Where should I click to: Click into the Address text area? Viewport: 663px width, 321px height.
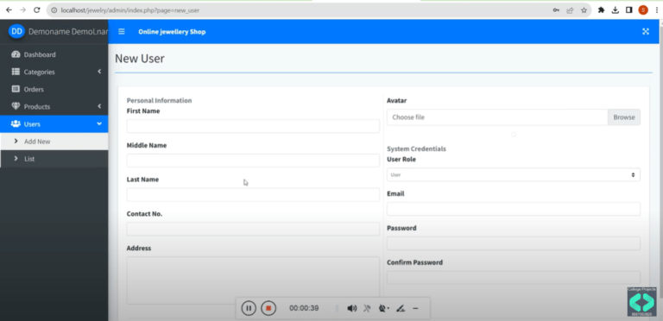pyautogui.click(x=253, y=280)
